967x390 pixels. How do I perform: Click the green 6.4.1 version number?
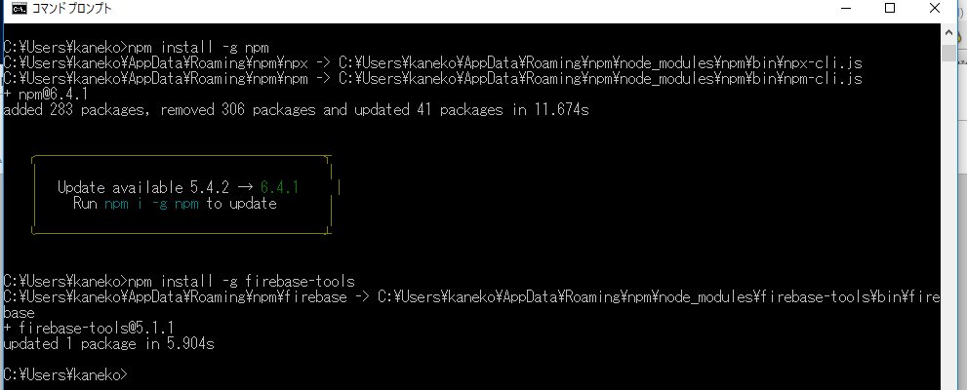coord(279,187)
